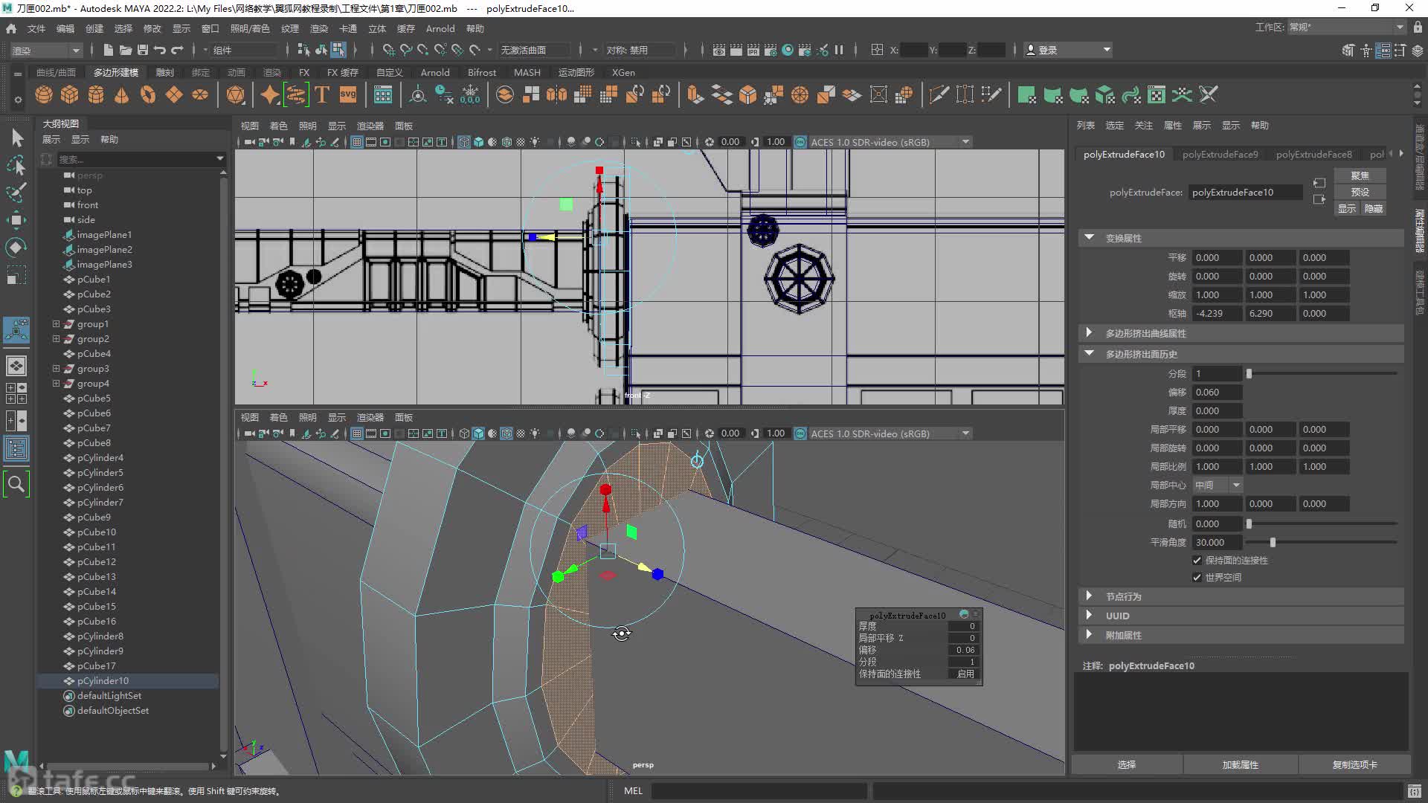Viewport: 1428px width, 803px height.
Task: Click the Select (选择) button at bottom
Action: pos(1127,764)
